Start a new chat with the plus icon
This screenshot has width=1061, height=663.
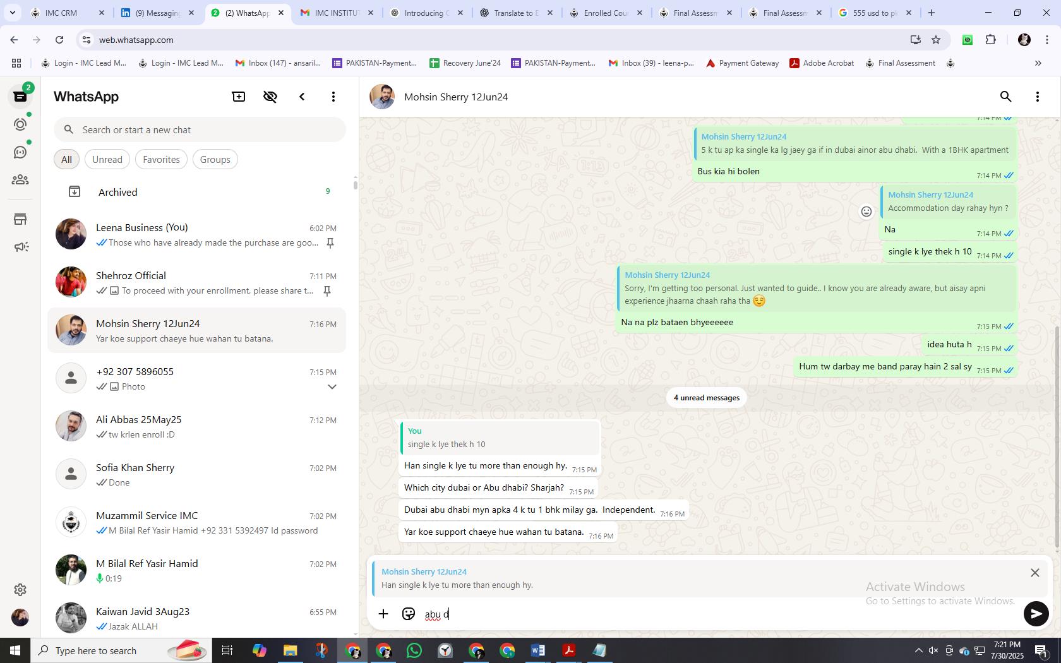pyautogui.click(x=239, y=97)
